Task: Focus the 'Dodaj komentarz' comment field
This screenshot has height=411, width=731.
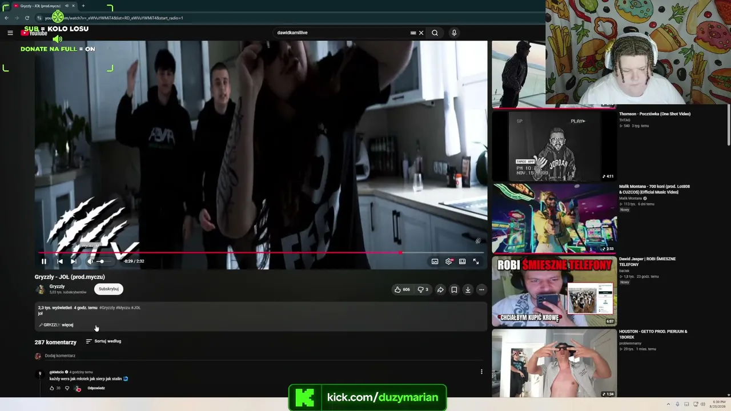Action: pos(263,356)
